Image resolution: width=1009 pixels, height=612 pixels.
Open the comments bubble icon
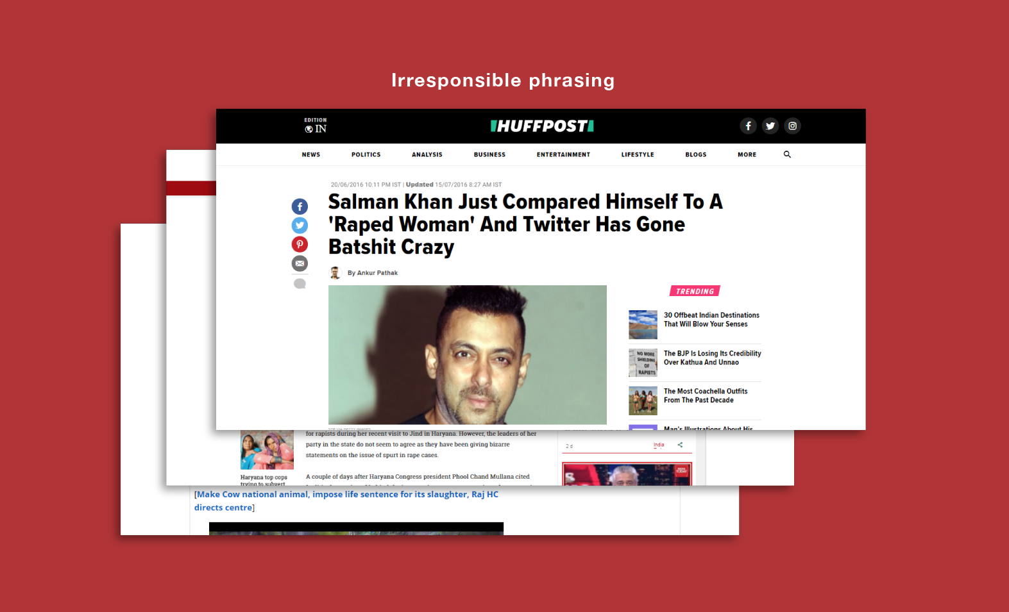click(300, 283)
